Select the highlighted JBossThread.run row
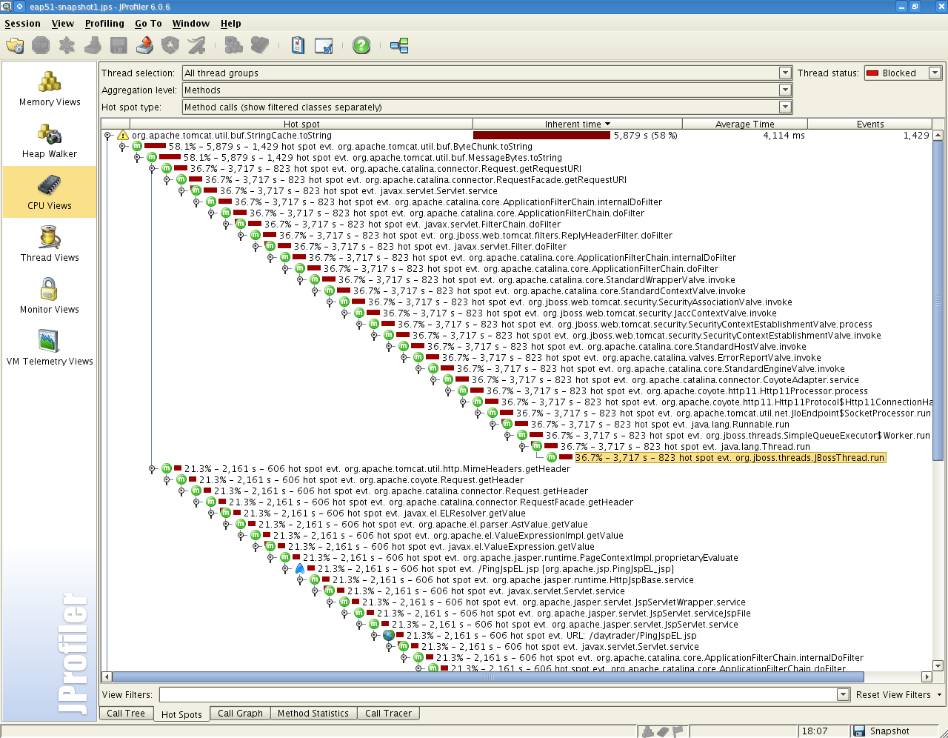The height and width of the screenshot is (738, 948). (730, 458)
